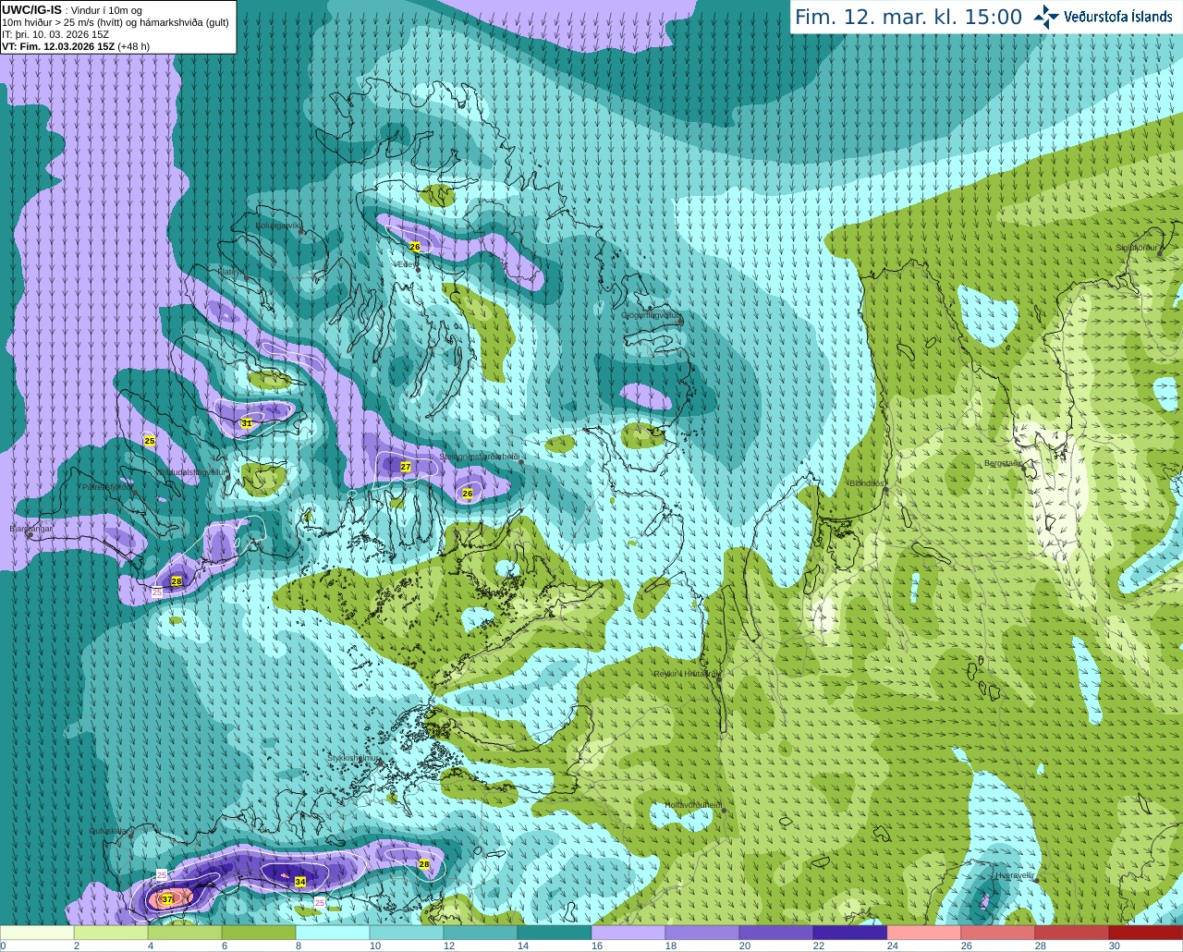Click the Gjögurflugvöllur station label
Image resolution: width=1183 pixels, height=952 pixels.
652,315
